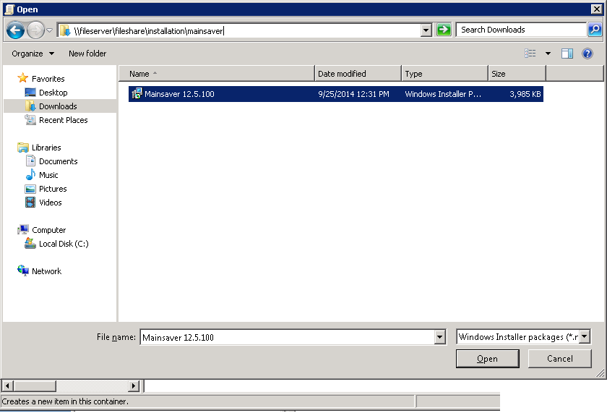607x413 pixels.
Task: Open Recent Places in Favorites
Action: click(63, 120)
